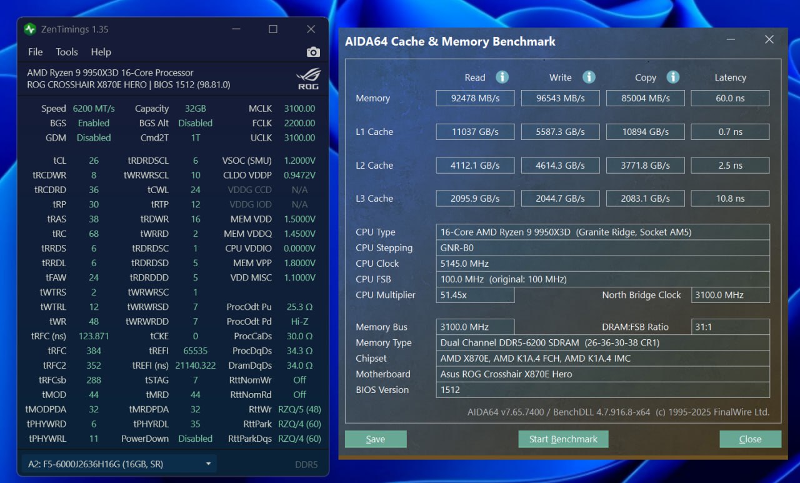Click the tRFC (ns) value 123.871
This screenshot has width=800, height=483.
[x=94, y=336]
